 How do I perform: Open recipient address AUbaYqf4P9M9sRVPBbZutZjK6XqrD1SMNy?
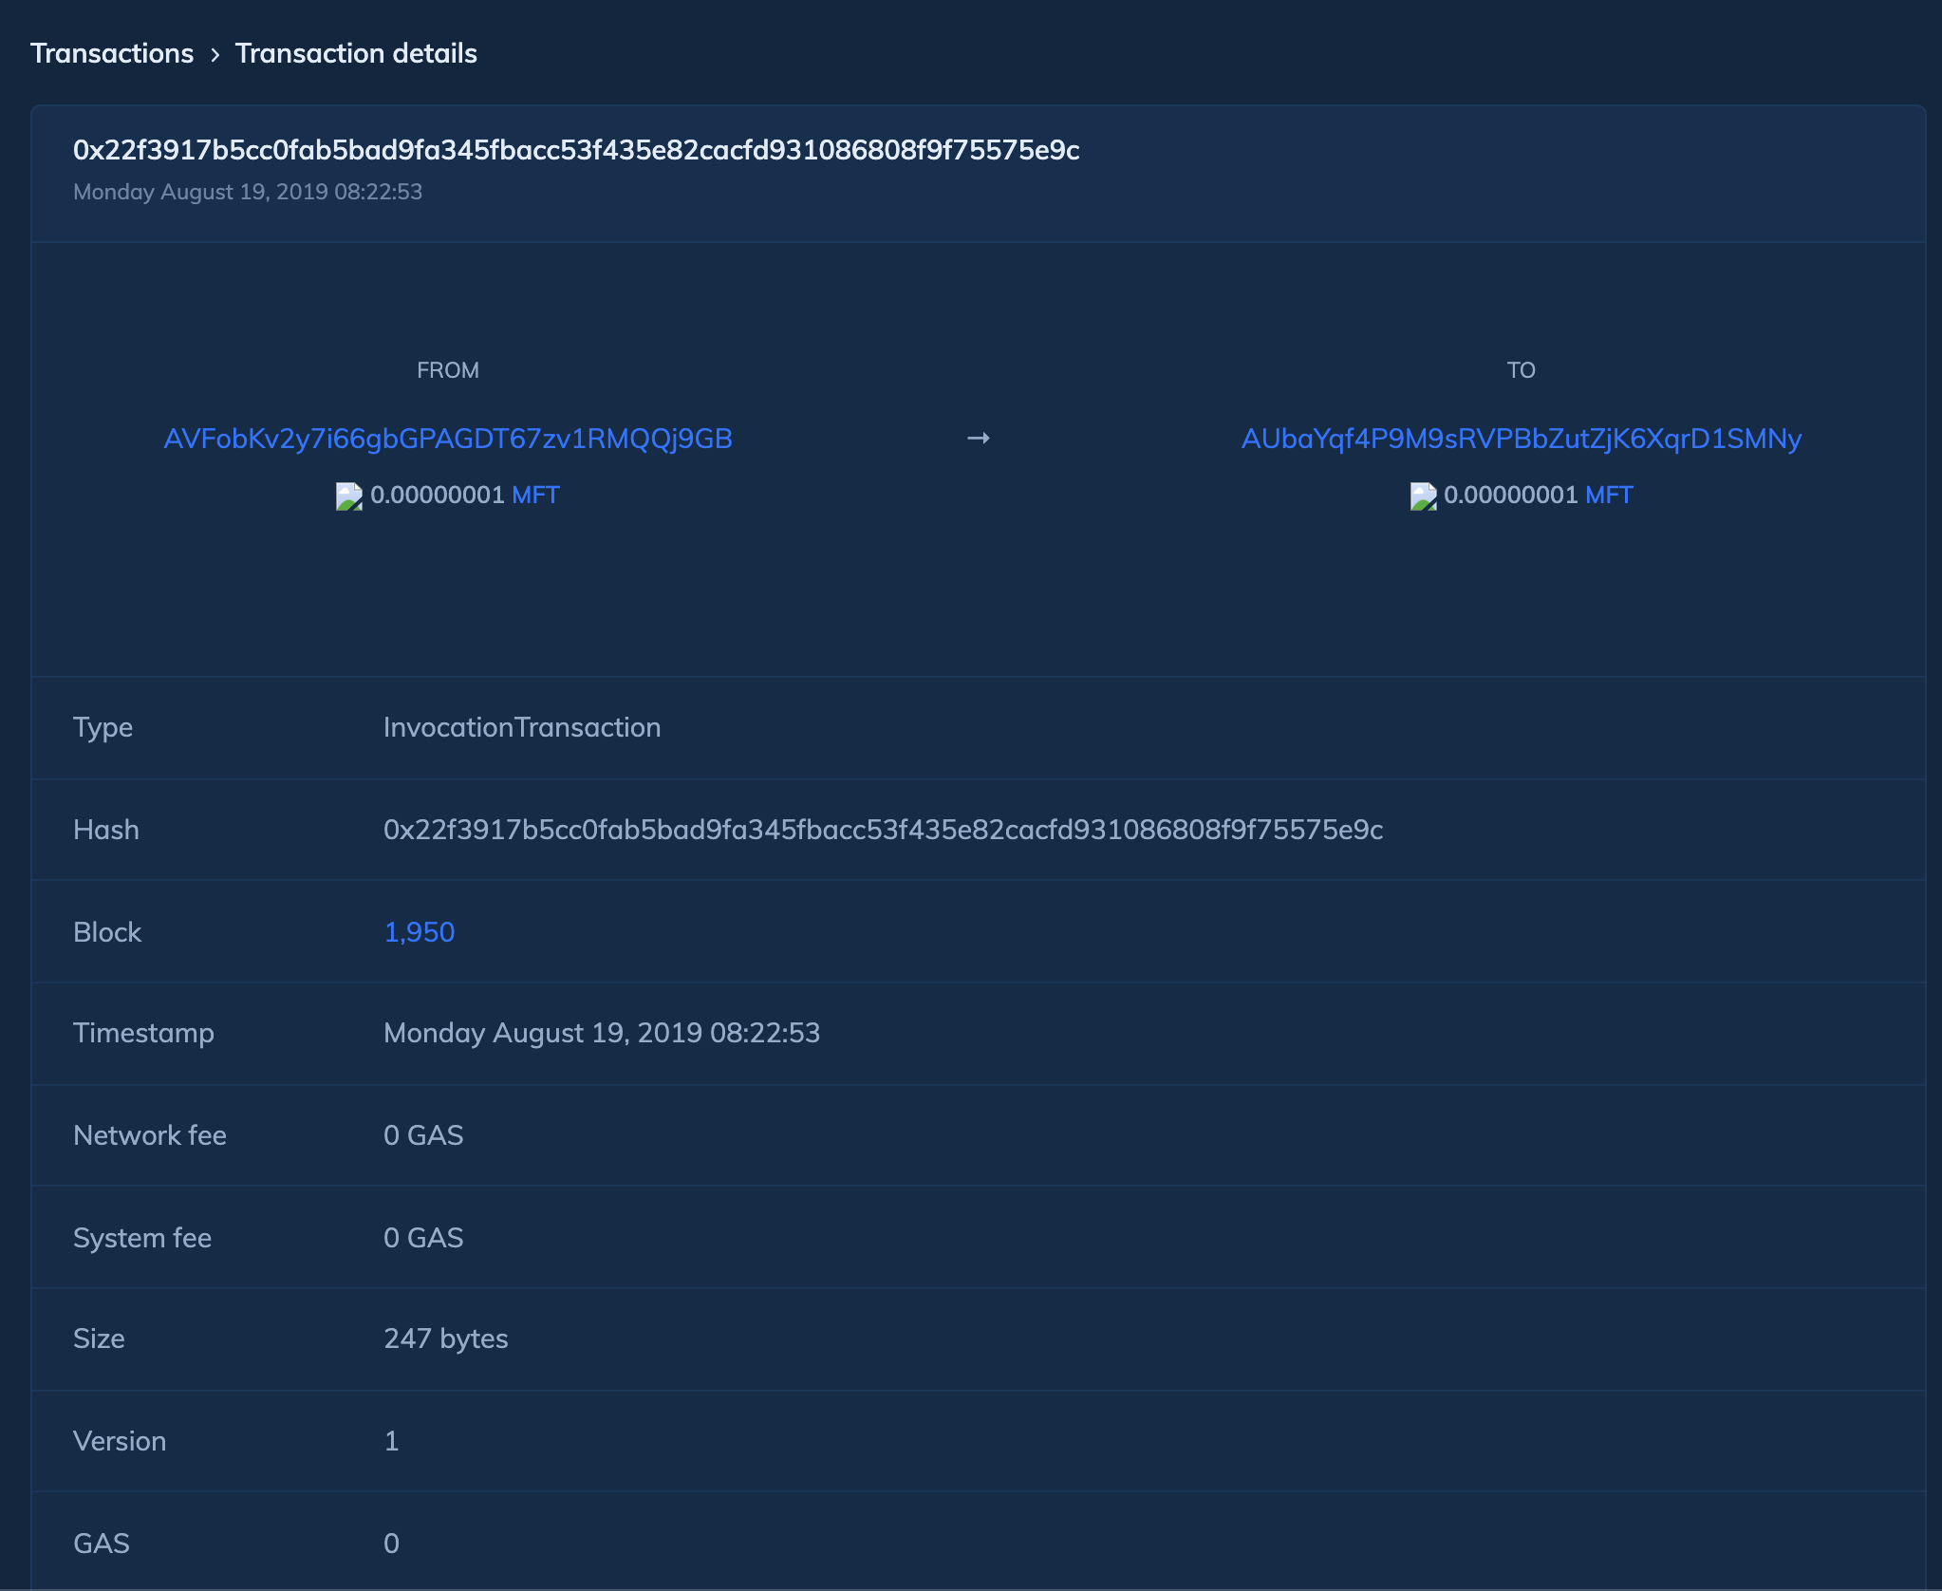[x=1521, y=439]
